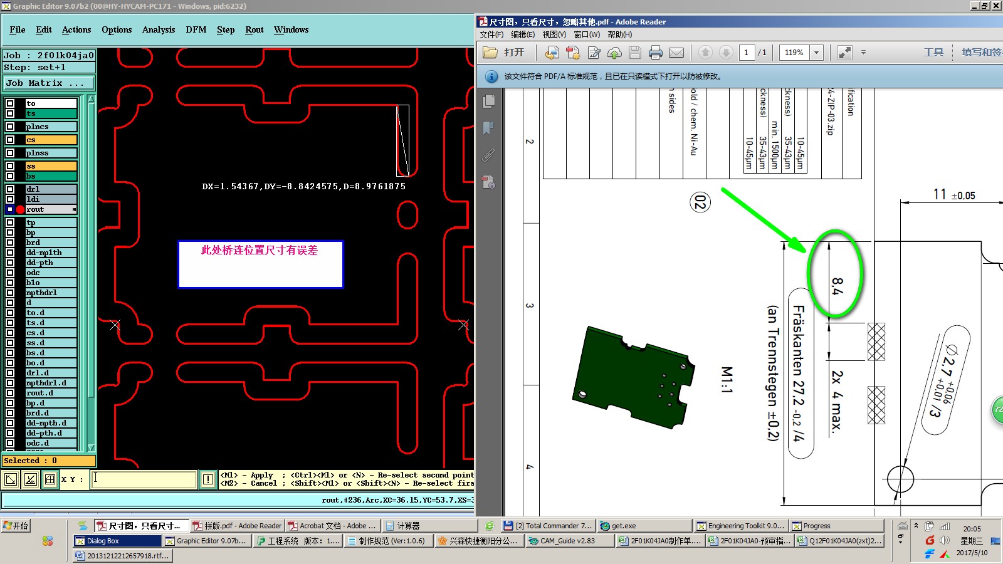Open page thumbnails panel in Reader sidebar

coord(489,101)
